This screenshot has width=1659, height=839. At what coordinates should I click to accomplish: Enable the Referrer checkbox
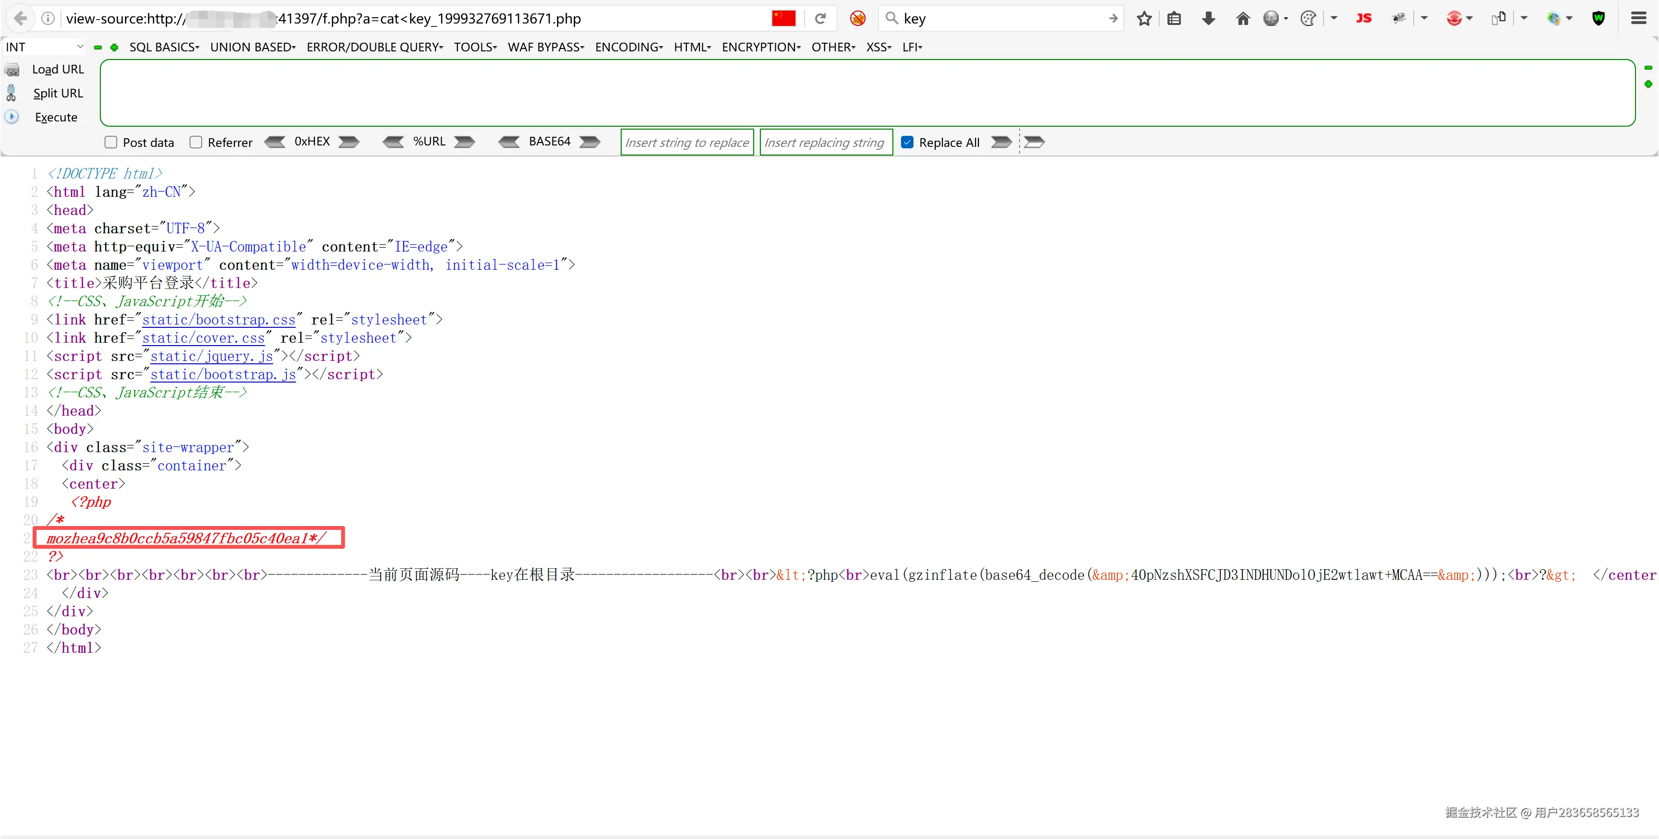[196, 142]
